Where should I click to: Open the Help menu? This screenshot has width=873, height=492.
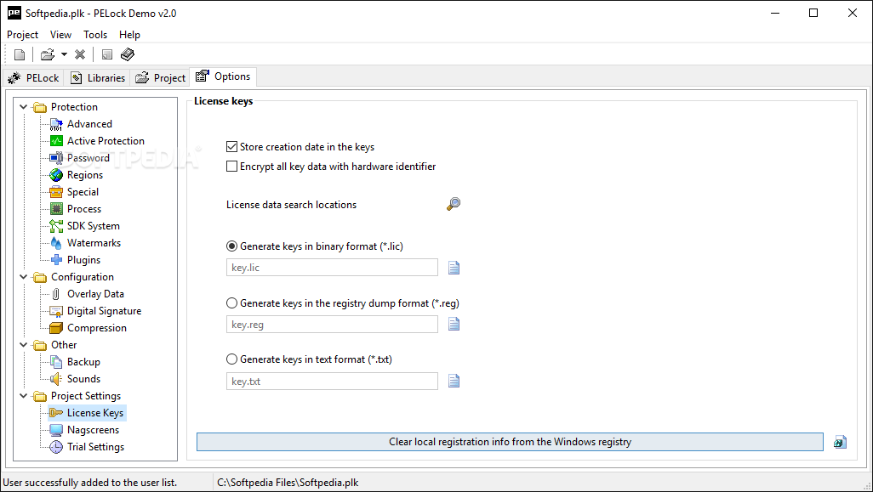(x=129, y=35)
